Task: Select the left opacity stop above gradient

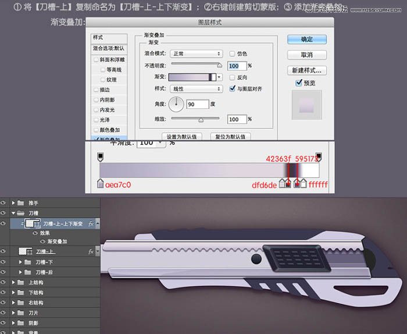Action: [101, 157]
